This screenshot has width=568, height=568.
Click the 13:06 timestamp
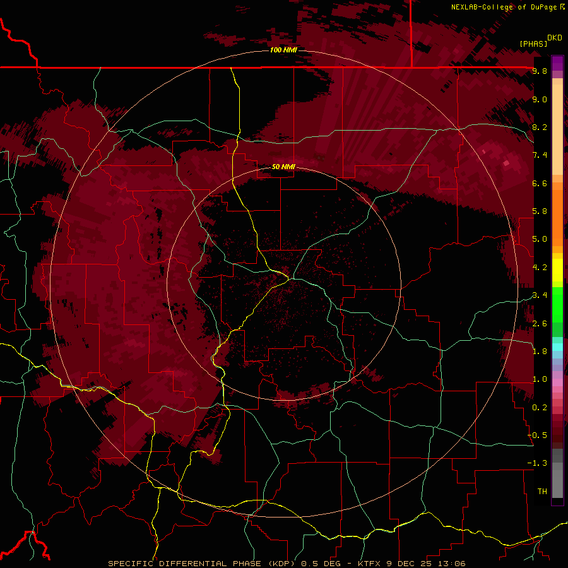coord(451,564)
